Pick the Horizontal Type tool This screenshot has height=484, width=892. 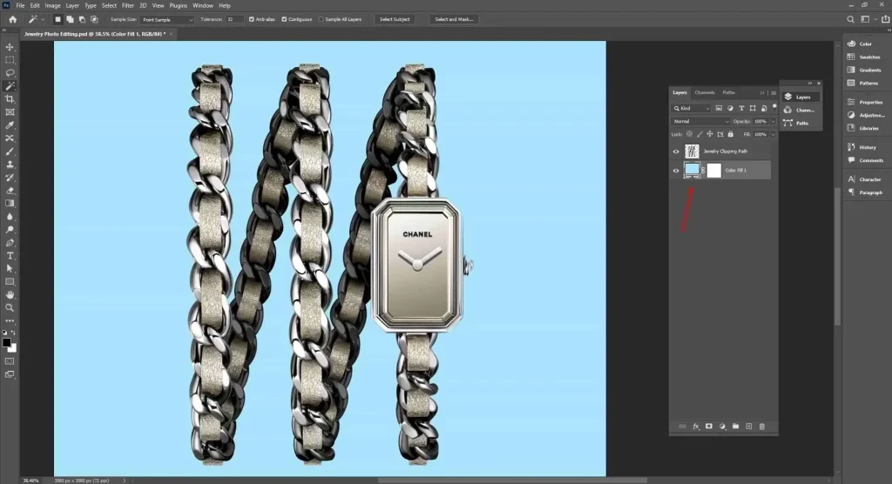(x=10, y=256)
